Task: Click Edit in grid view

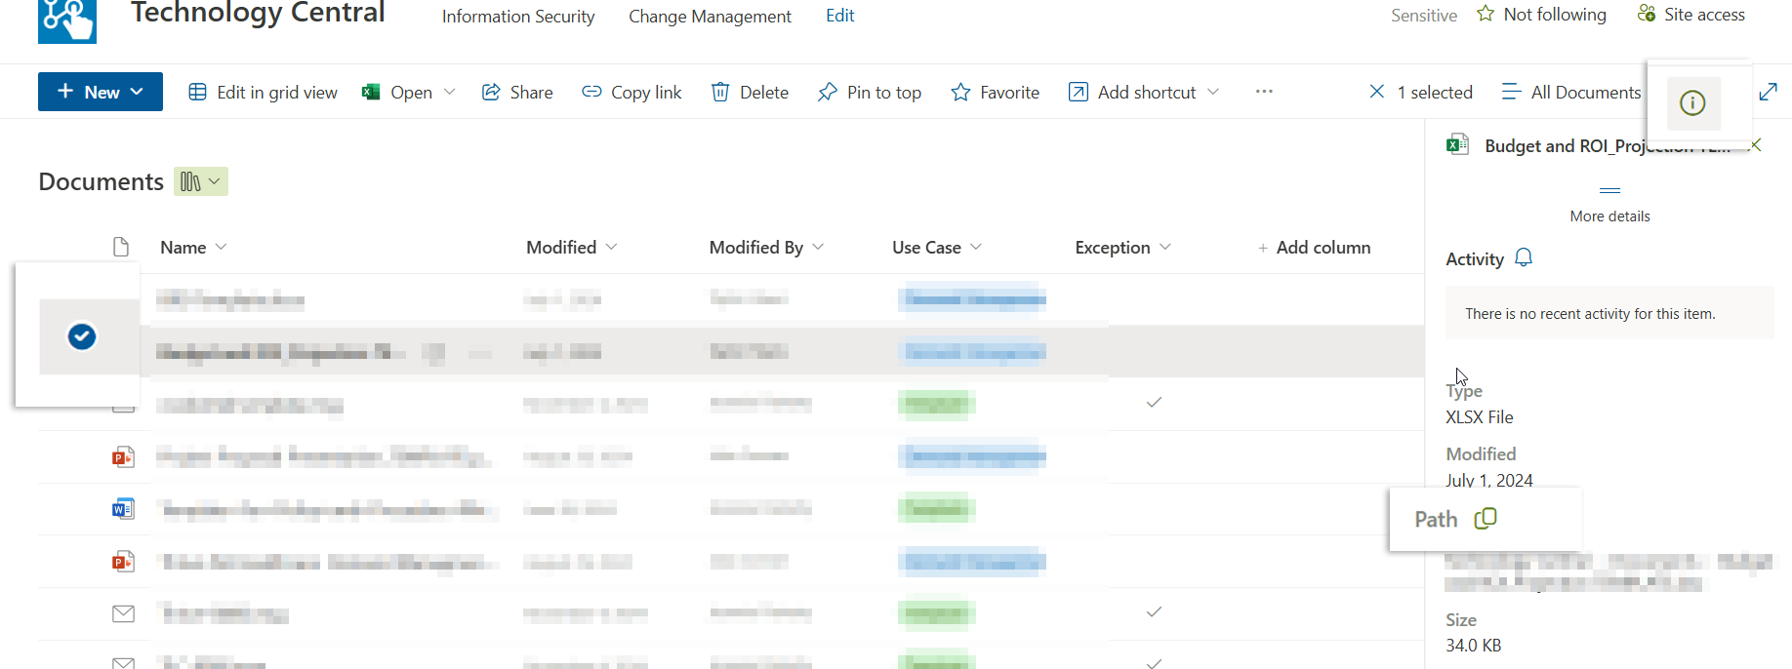Action: coord(263,92)
